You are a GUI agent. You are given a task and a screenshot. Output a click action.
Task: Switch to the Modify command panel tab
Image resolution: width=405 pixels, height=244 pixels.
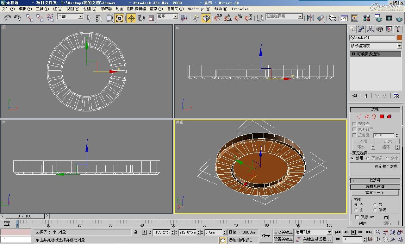(x=361, y=29)
